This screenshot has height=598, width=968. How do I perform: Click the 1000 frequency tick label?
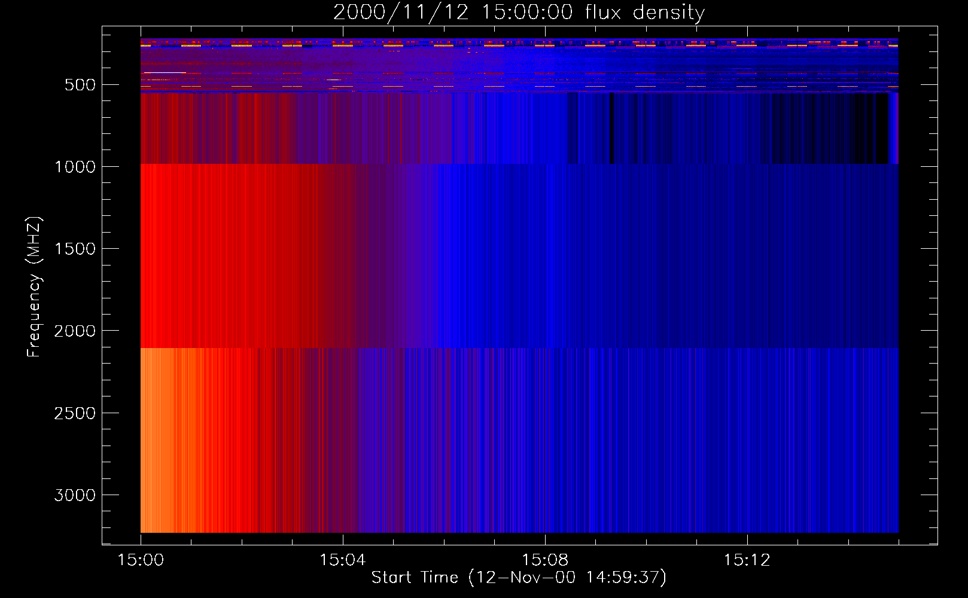[x=75, y=167]
